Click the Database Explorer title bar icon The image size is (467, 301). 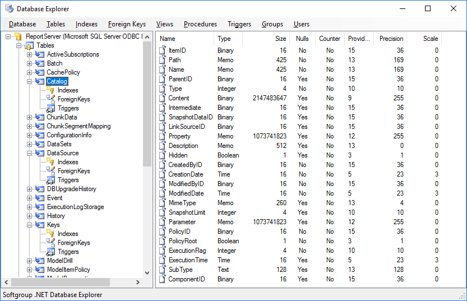coord(9,8)
